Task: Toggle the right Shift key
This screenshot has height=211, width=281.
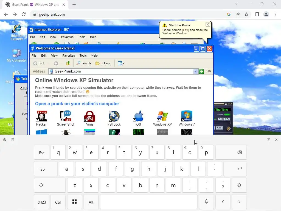Action: 239,185
